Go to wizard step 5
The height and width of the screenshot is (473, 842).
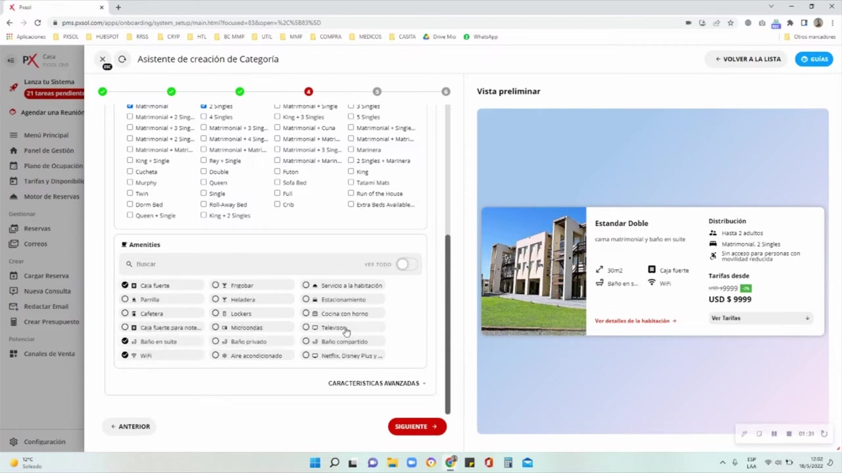[377, 91]
